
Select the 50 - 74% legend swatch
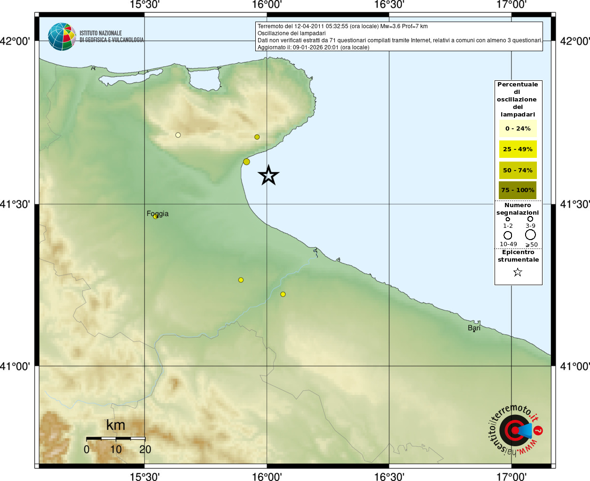518,170
